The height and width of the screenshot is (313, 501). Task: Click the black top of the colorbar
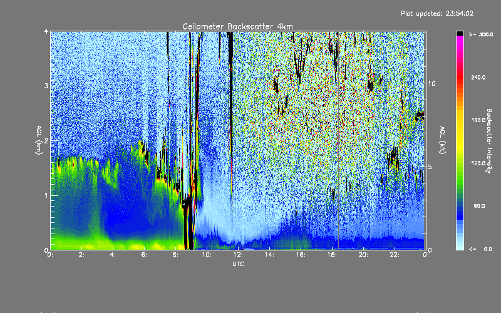click(x=460, y=33)
